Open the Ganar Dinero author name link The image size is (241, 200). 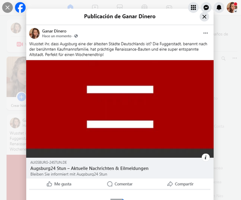point(54,31)
